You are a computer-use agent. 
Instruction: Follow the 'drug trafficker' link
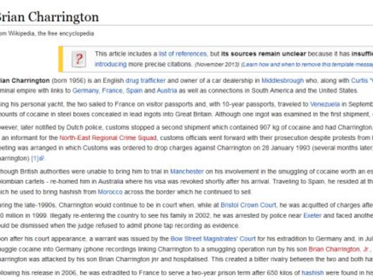(145, 81)
